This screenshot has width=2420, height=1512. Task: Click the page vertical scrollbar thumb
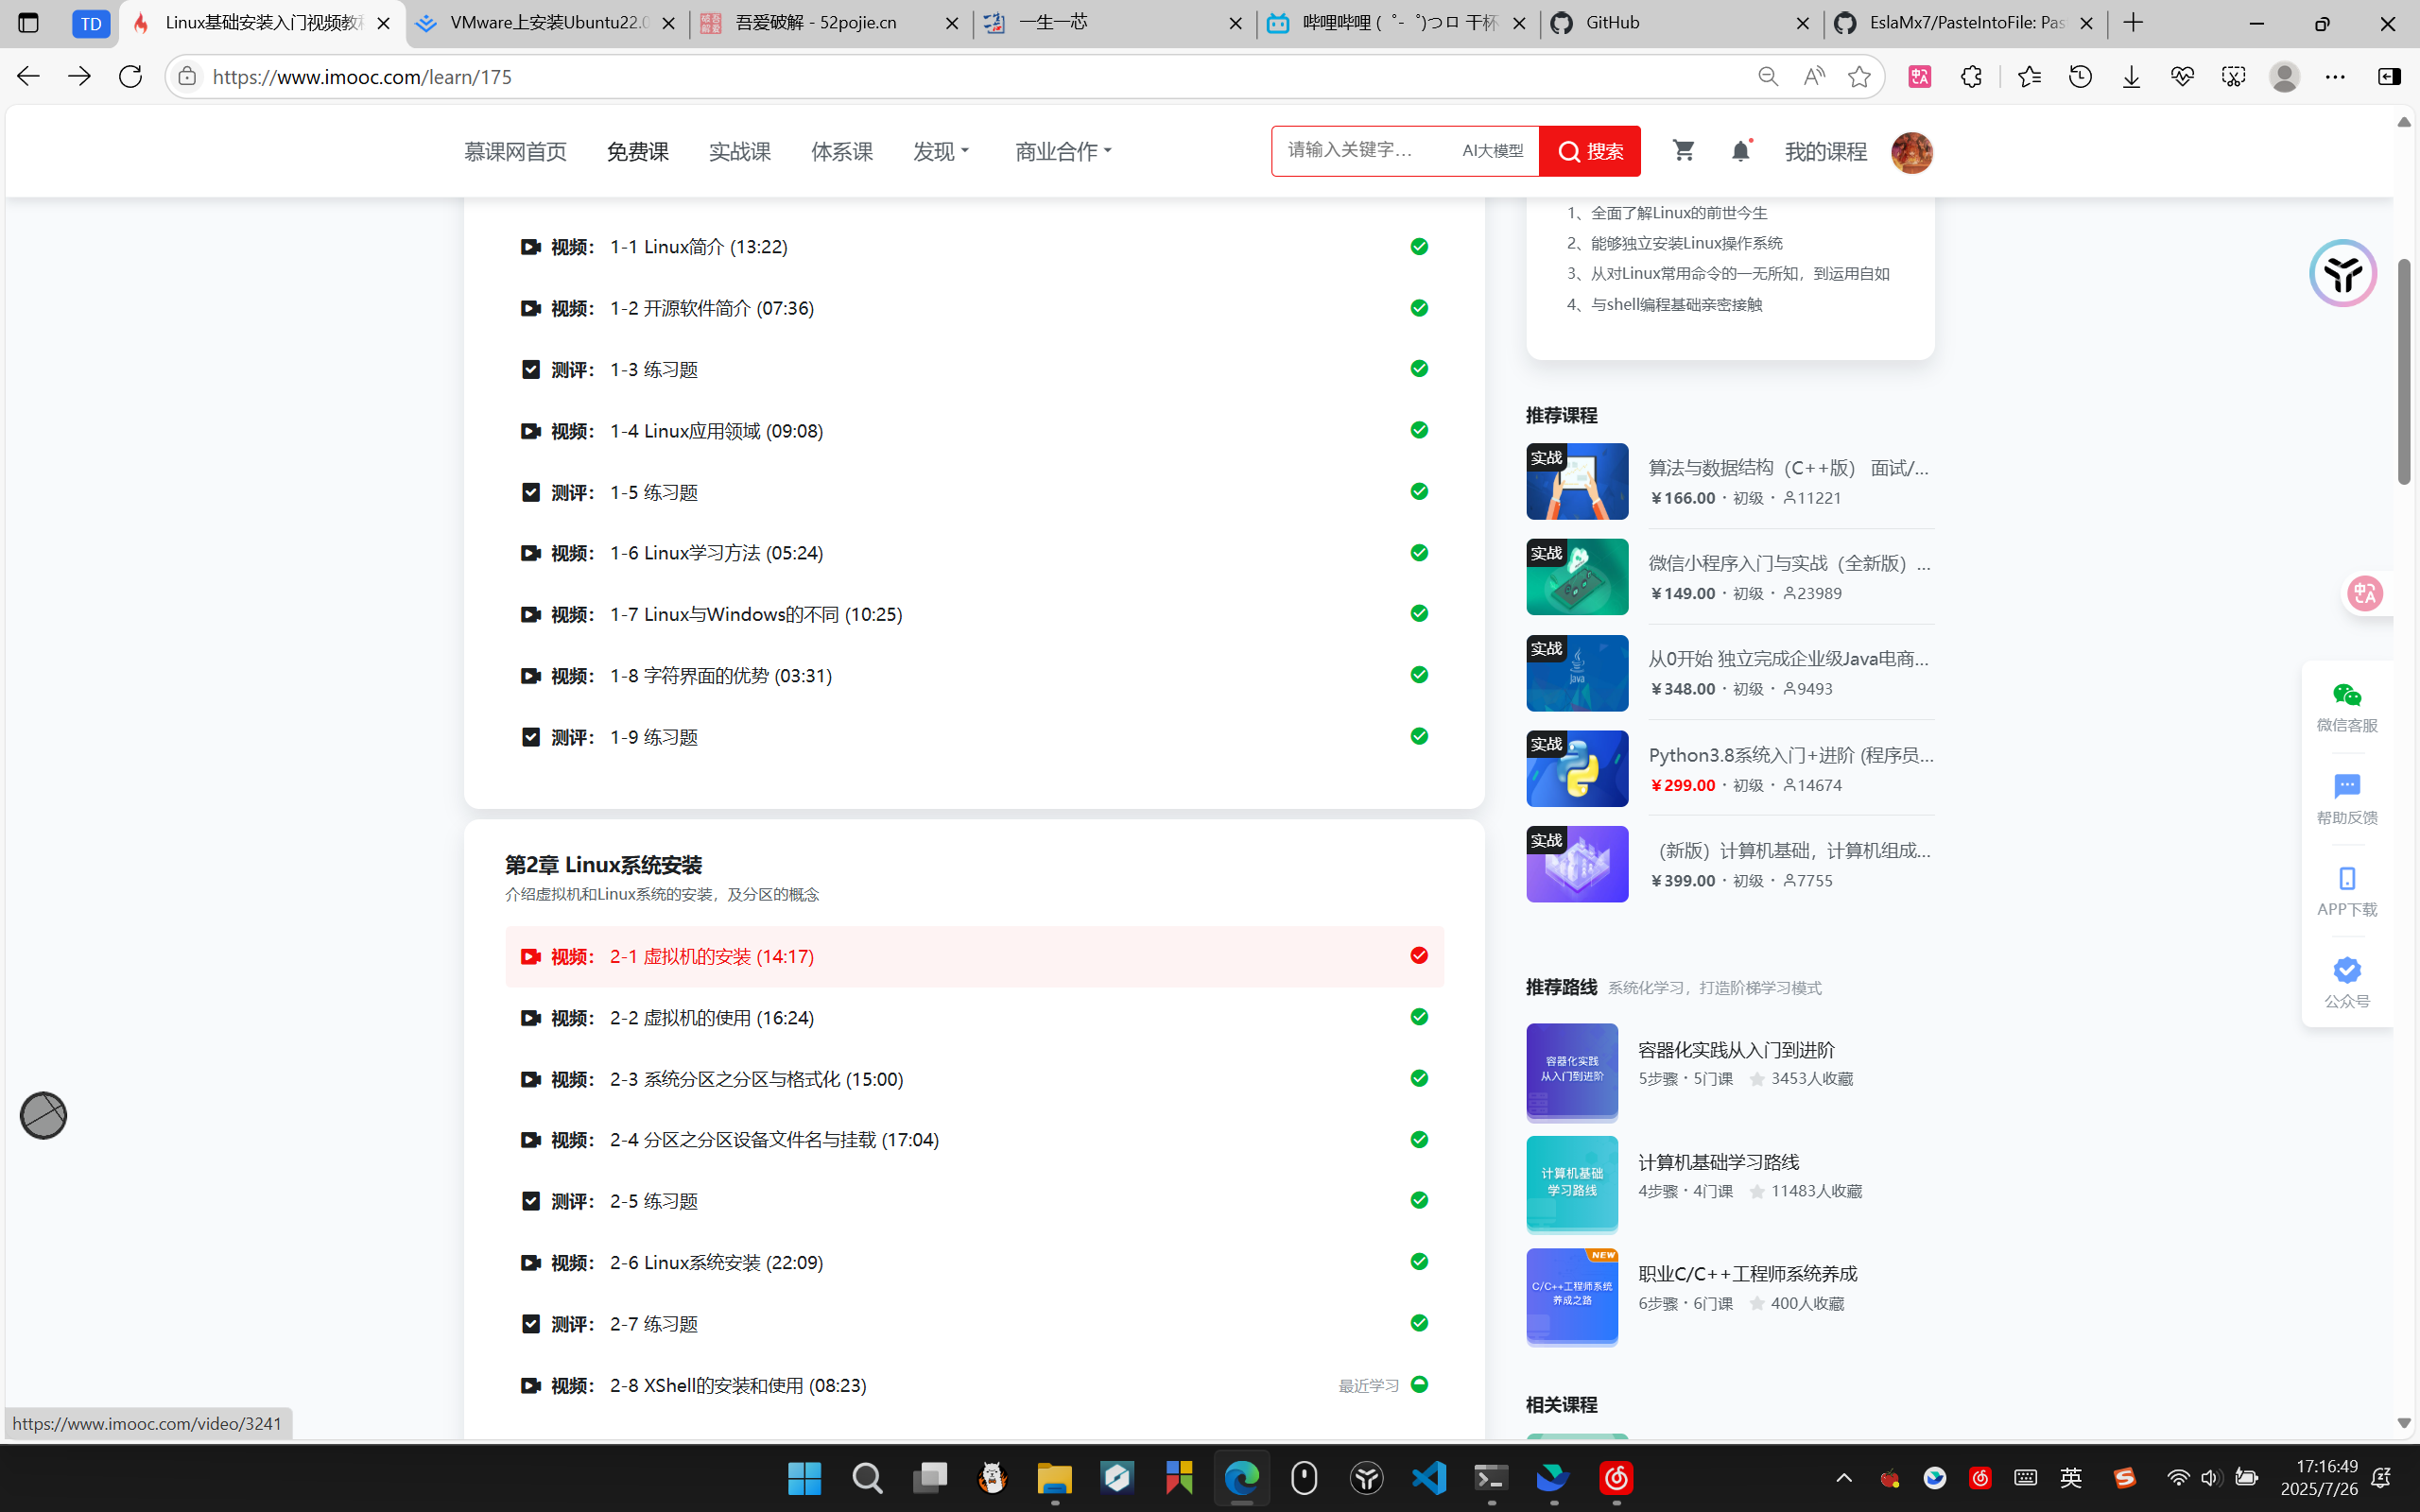coord(2404,370)
